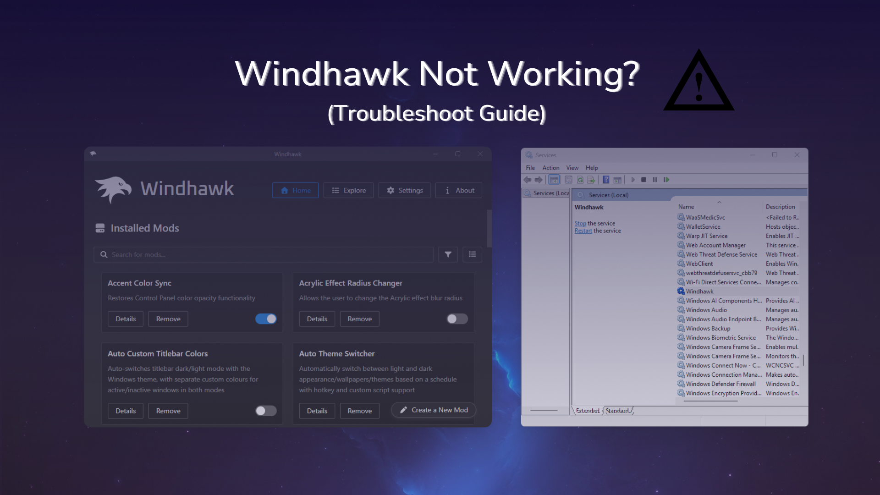Open the Settings tab in Windhawk

point(404,190)
